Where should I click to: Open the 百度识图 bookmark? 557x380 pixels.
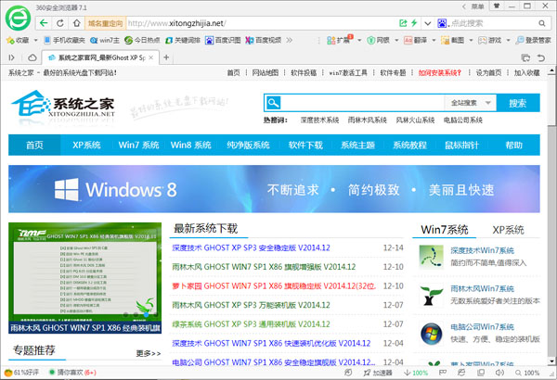point(223,40)
